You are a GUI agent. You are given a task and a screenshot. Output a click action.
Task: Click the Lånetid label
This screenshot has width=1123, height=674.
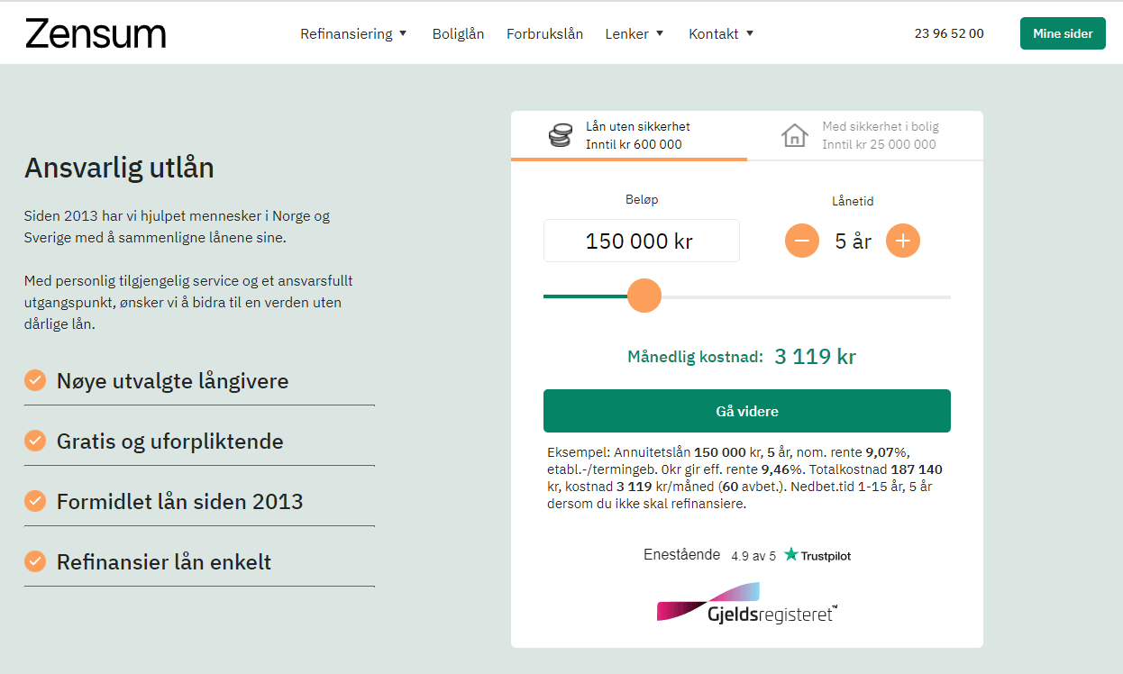pos(853,201)
